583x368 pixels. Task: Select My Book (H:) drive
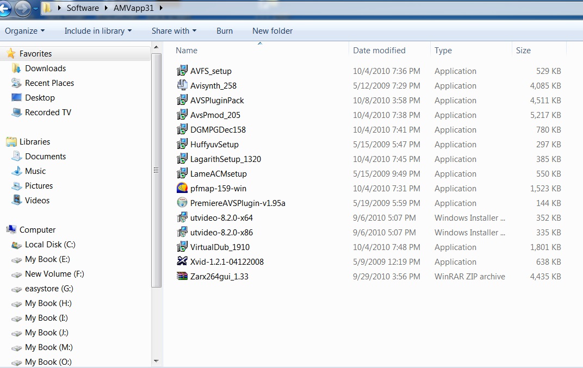pyautogui.click(x=48, y=303)
